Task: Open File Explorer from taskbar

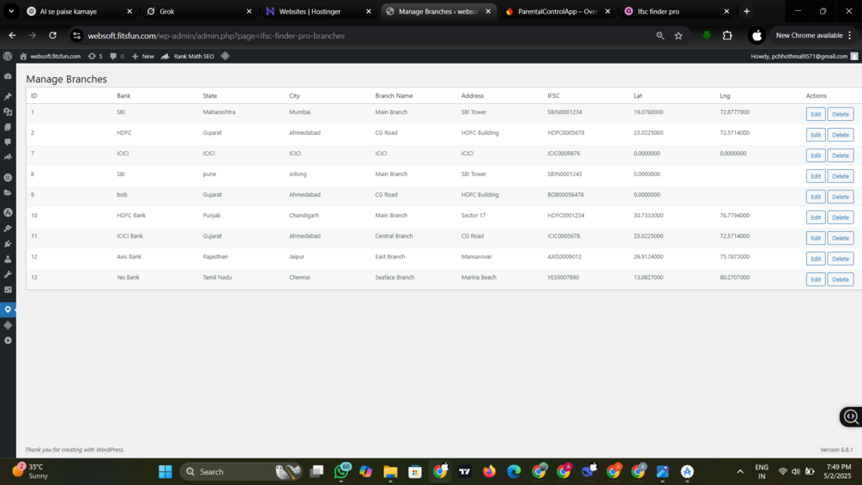Action: pos(390,472)
